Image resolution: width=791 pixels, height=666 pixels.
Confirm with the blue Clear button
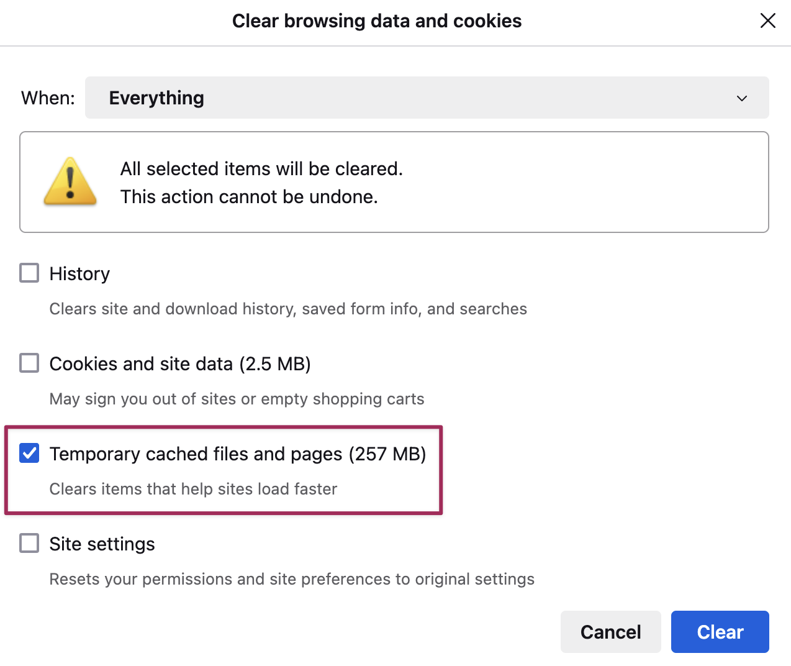(720, 632)
